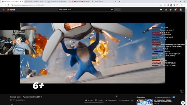Open the account avatar menu
Image resolution: width=187 pixels, height=105 pixels.
[181, 10]
